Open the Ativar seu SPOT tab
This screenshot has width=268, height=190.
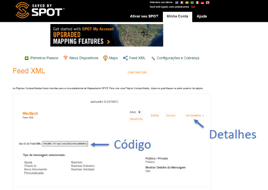pyautogui.click(x=144, y=16)
